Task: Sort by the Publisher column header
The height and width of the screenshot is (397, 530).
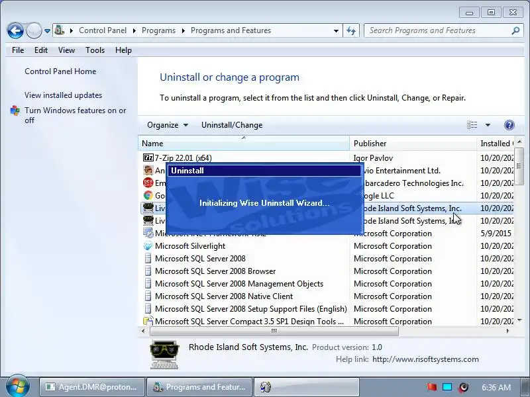Action: tap(413, 144)
